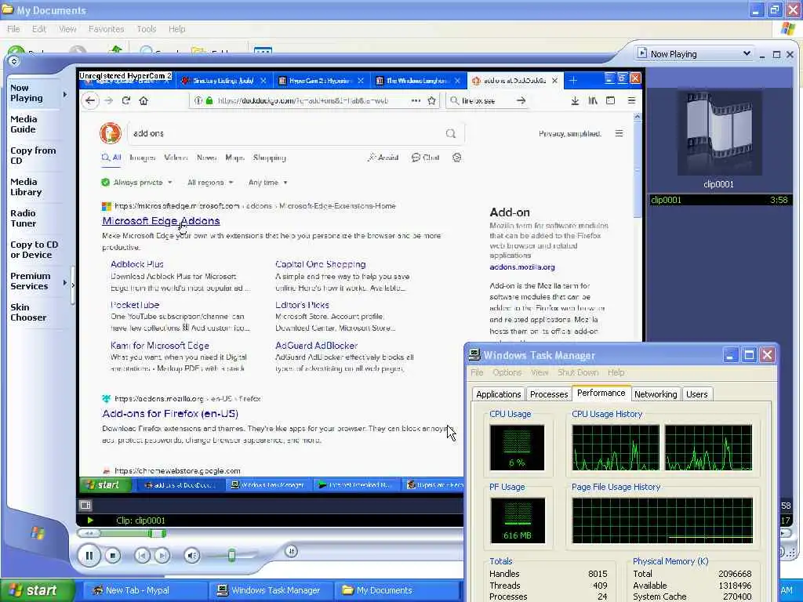Expand the Premium Services arrow
This screenshot has height=602, width=803.
[x=65, y=282]
